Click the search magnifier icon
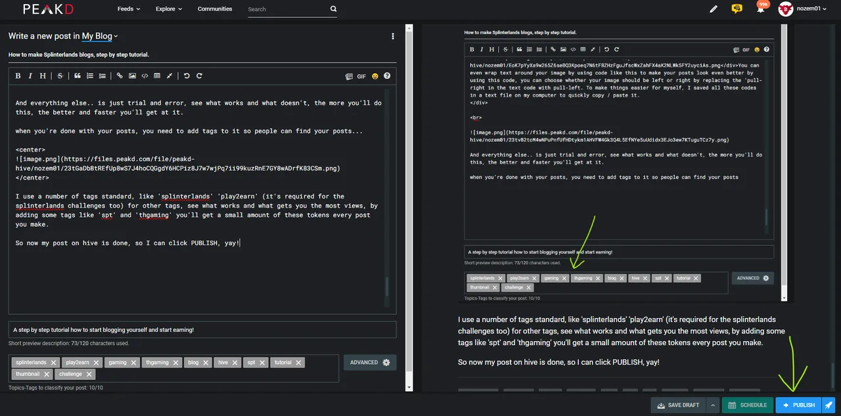The image size is (841, 416). 333,9
